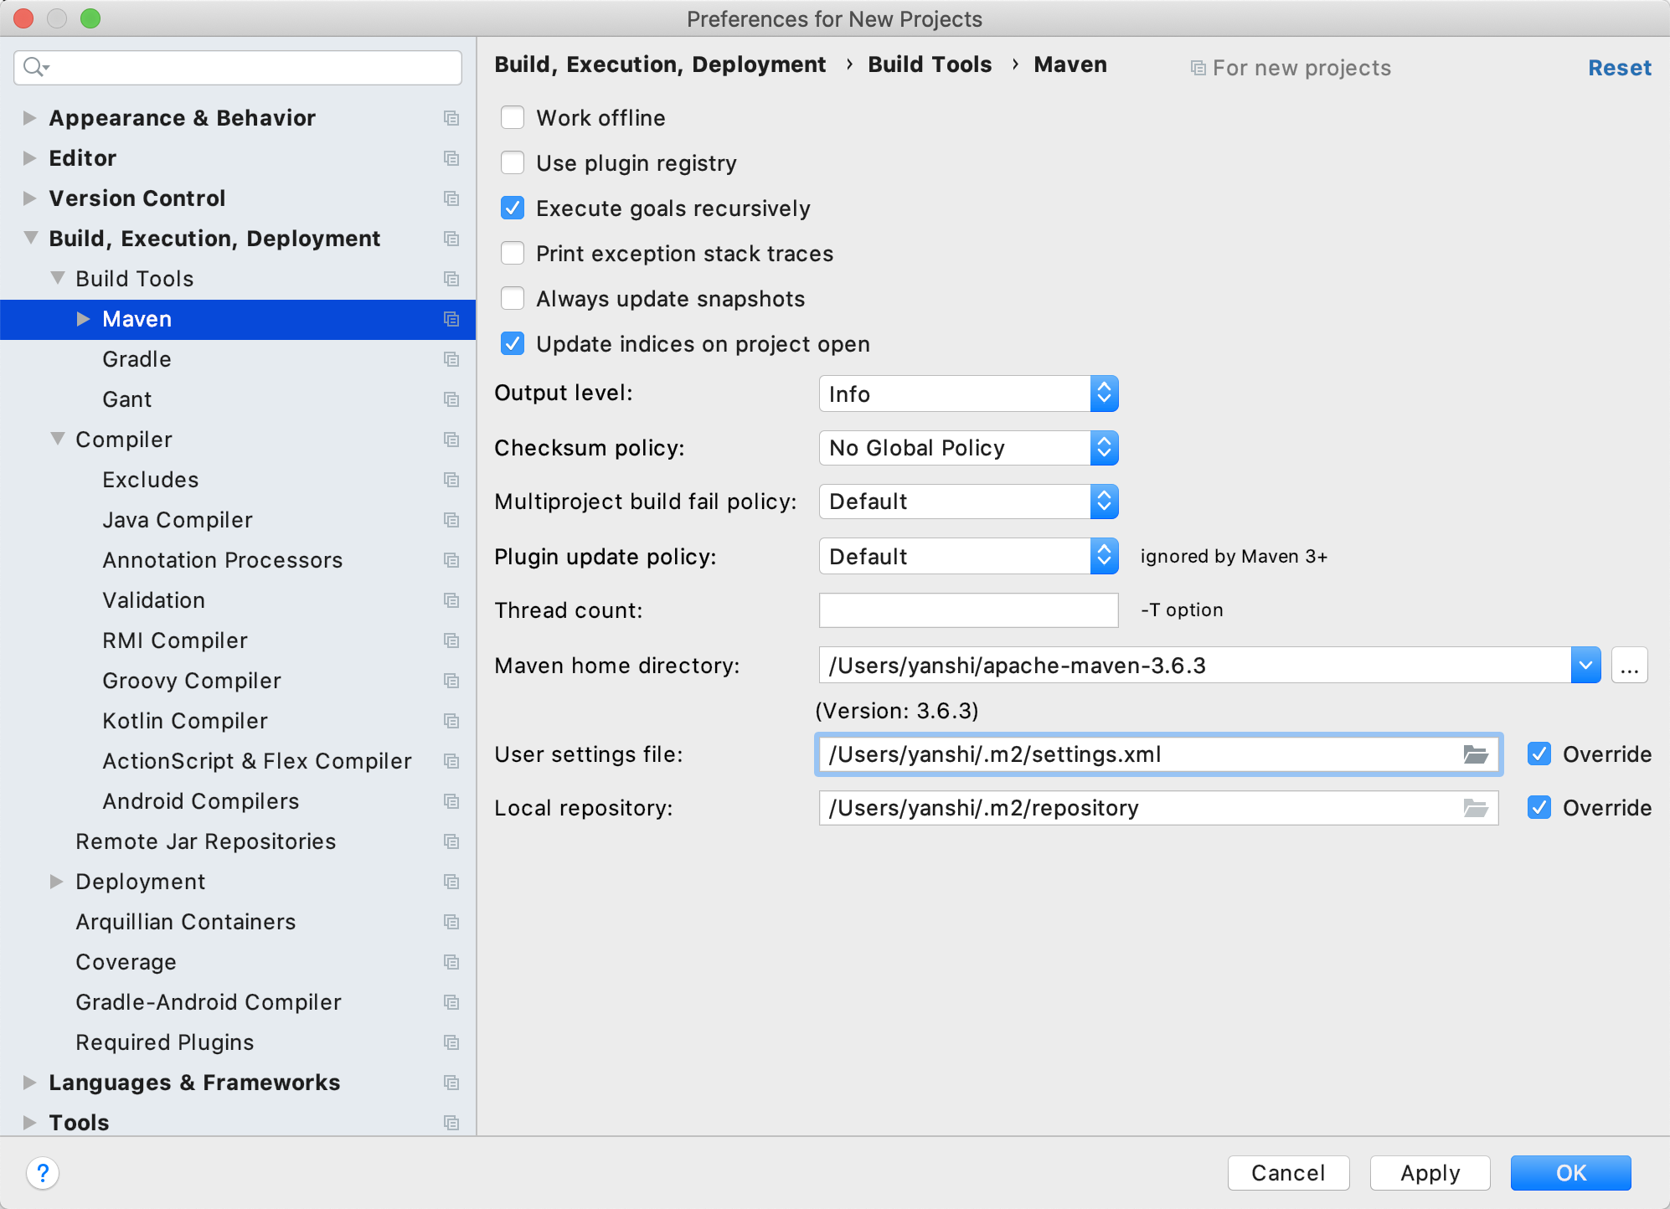This screenshot has width=1670, height=1209.
Task: Enable Always update snapshots checkbox
Action: click(513, 298)
